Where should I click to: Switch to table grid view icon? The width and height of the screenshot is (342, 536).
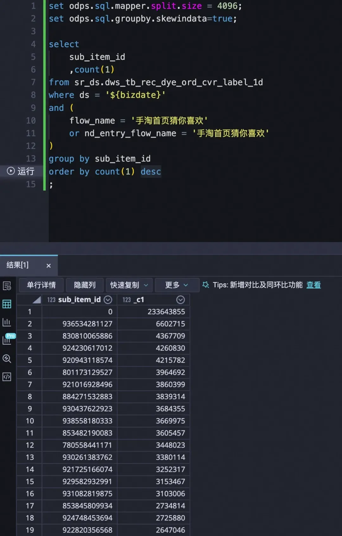(7, 304)
